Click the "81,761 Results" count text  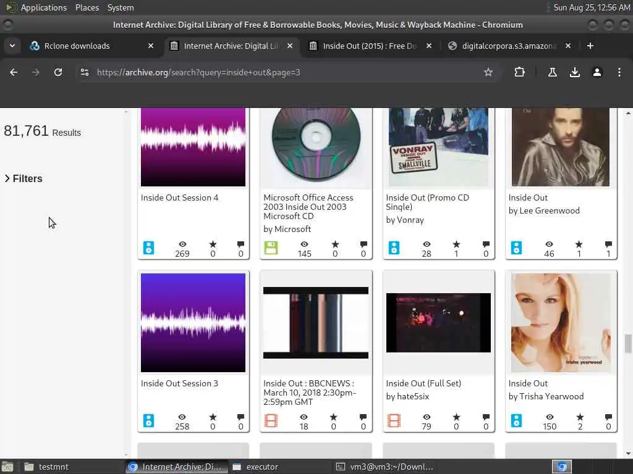click(42, 131)
